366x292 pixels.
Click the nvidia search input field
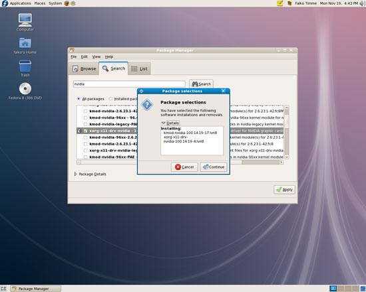click(129, 84)
